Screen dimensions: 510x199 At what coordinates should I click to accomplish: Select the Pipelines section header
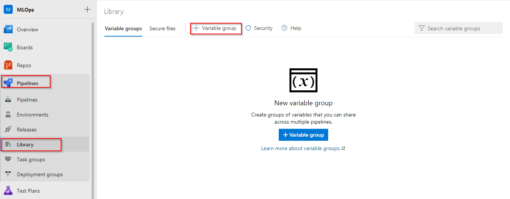45,83
